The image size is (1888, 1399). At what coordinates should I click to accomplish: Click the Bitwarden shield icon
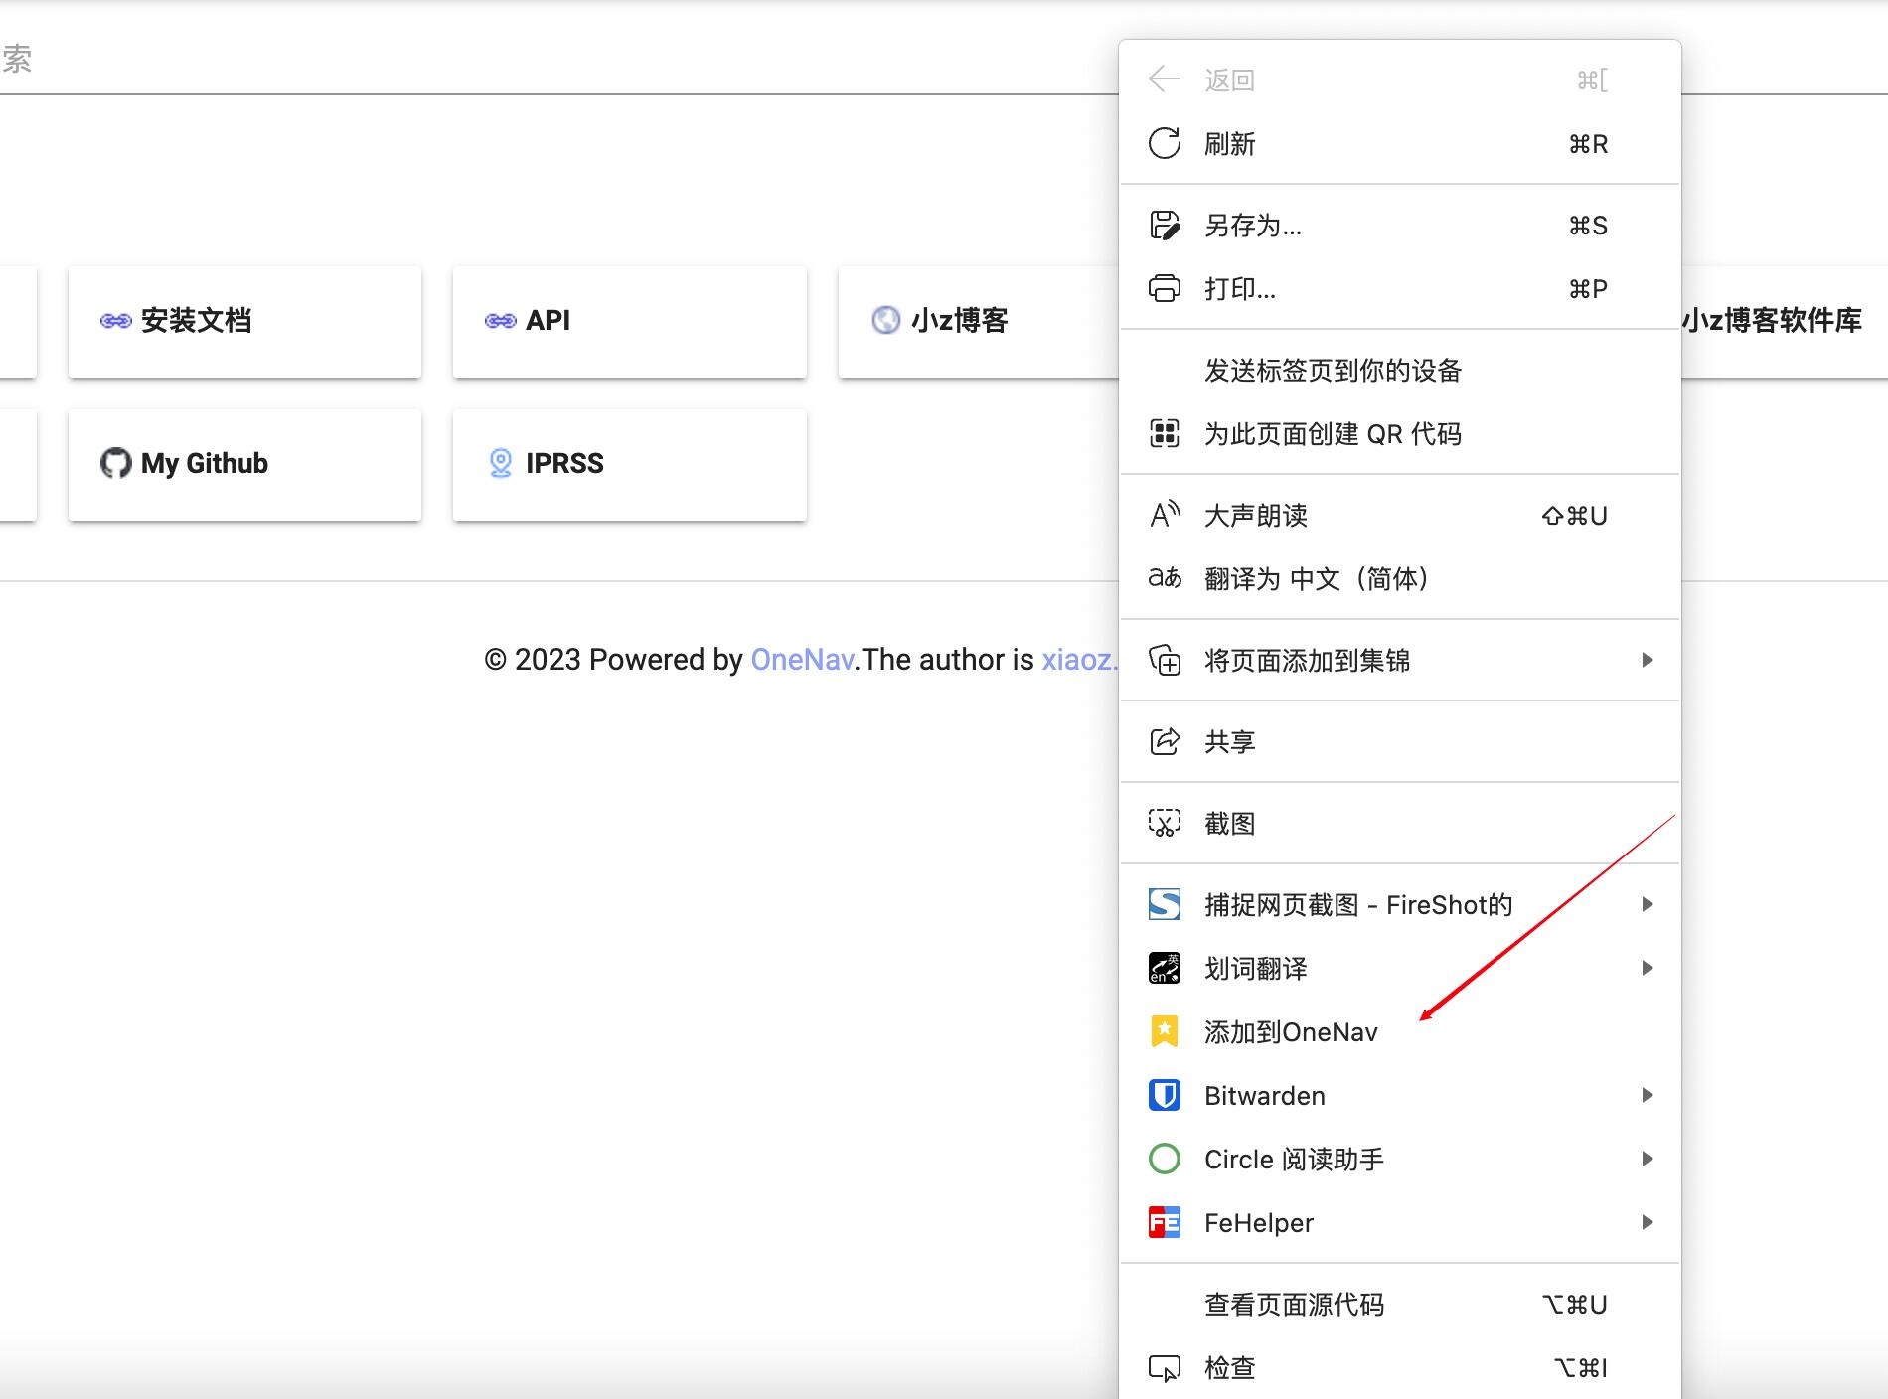click(x=1164, y=1095)
